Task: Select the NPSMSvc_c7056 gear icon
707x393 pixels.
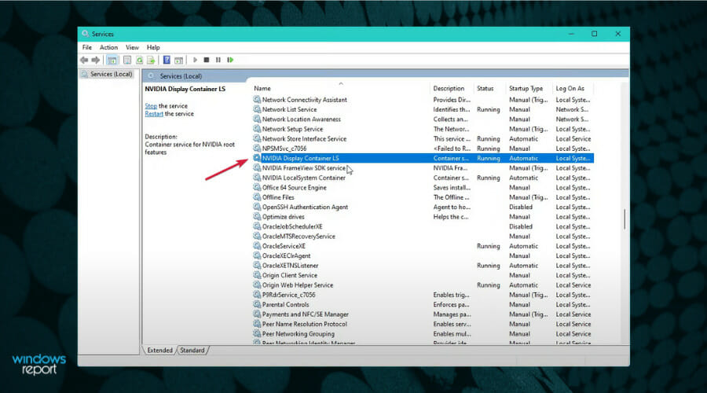Action: coord(257,149)
